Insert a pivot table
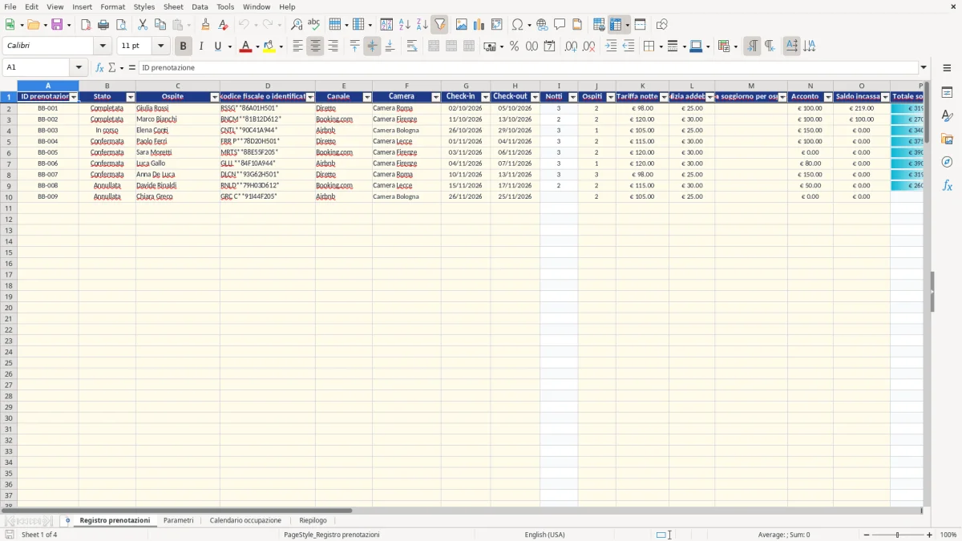The height and width of the screenshot is (541, 962). coord(497,25)
